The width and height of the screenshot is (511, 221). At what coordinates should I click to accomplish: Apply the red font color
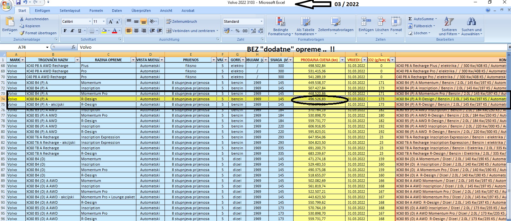[x=115, y=31]
